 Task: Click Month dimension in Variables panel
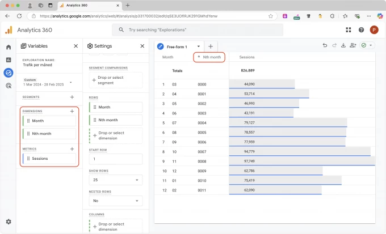(49, 121)
